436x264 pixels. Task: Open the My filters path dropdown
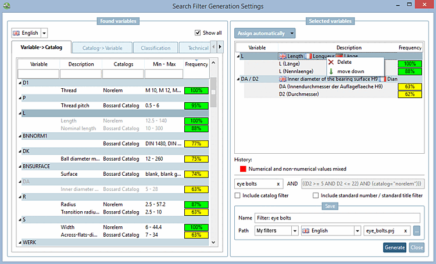point(295,230)
